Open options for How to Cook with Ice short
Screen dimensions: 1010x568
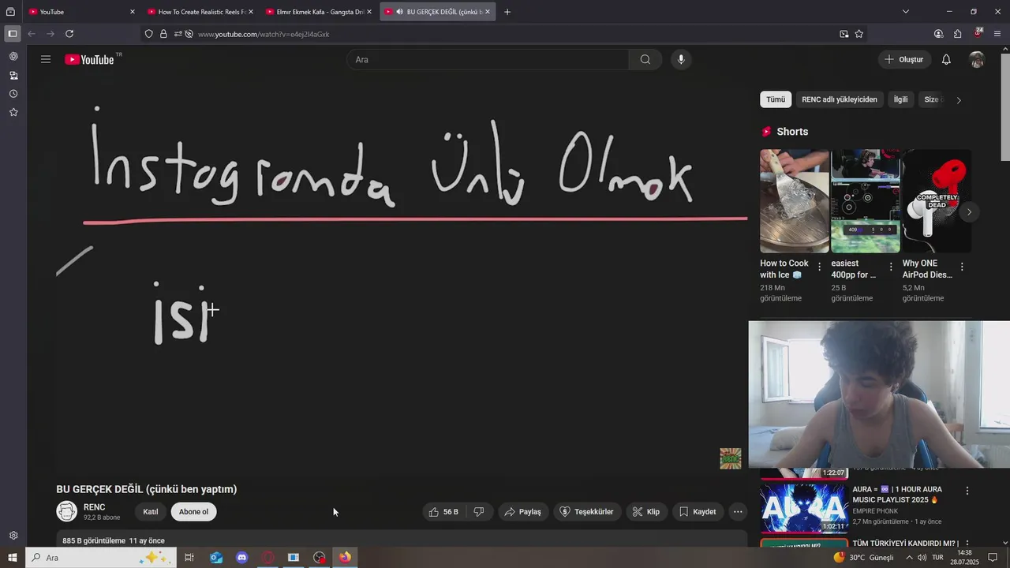click(x=819, y=267)
